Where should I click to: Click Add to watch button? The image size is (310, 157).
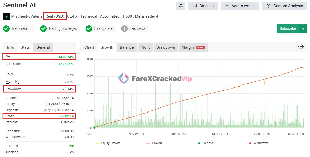pos(240,6)
